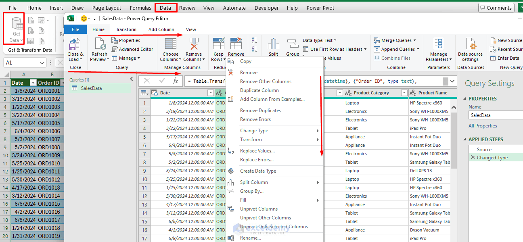Image resolution: width=523 pixels, height=242 pixels.
Task: Open Data source settings
Action: tap(471, 50)
